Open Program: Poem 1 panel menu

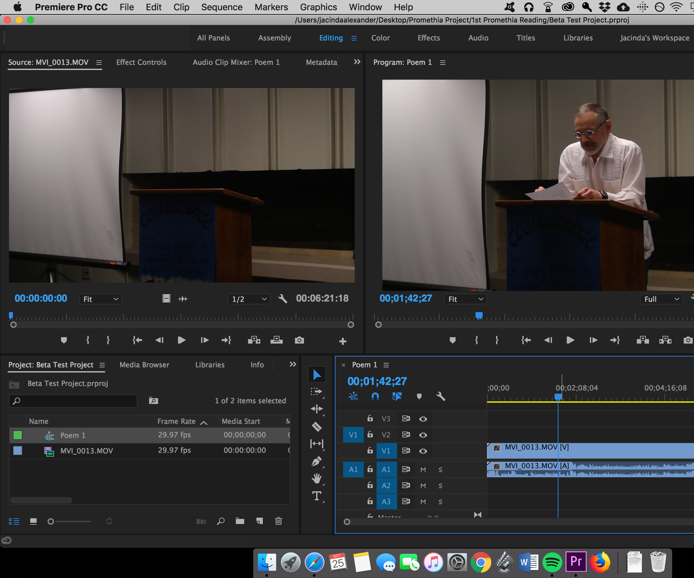click(443, 63)
